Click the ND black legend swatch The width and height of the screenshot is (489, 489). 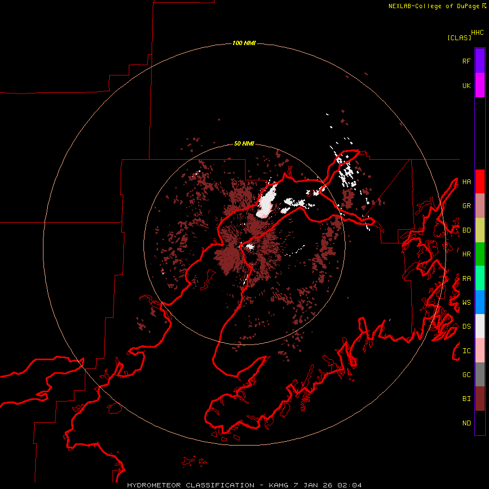(x=480, y=423)
